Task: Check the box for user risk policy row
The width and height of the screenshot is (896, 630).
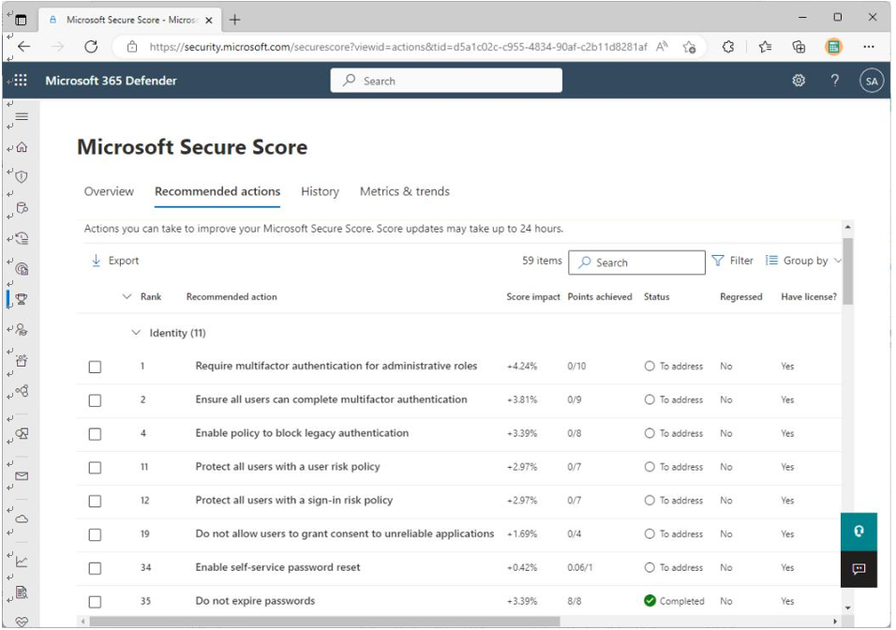Action: tap(95, 468)
